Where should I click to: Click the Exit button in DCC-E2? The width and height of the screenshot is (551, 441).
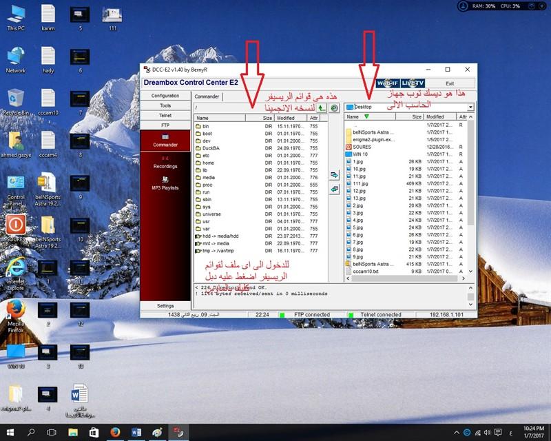[x=450, y=83]
